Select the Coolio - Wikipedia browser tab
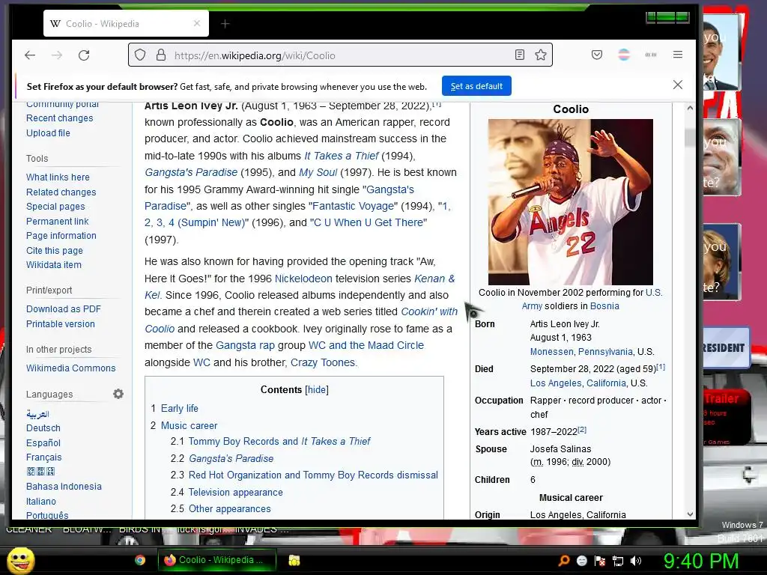The width and height of the screenshot is (767, 575). 126,23
